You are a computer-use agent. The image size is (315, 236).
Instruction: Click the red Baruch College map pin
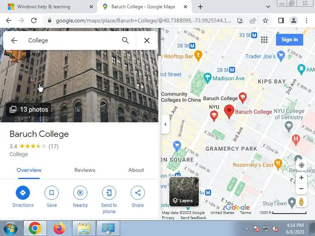pyautogui.click(x=229, y=111)
